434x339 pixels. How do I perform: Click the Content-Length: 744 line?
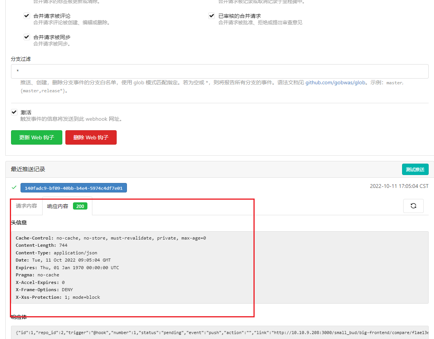pyautogui.click(x=41, y=245)
